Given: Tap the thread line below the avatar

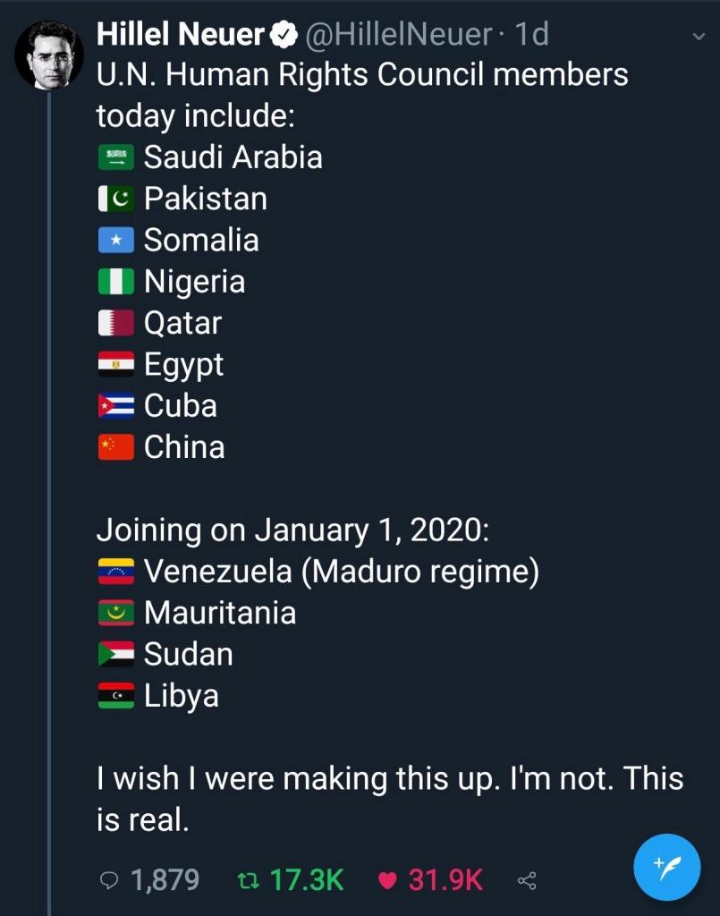Looking at the screenshot, I should coord(49,503).
